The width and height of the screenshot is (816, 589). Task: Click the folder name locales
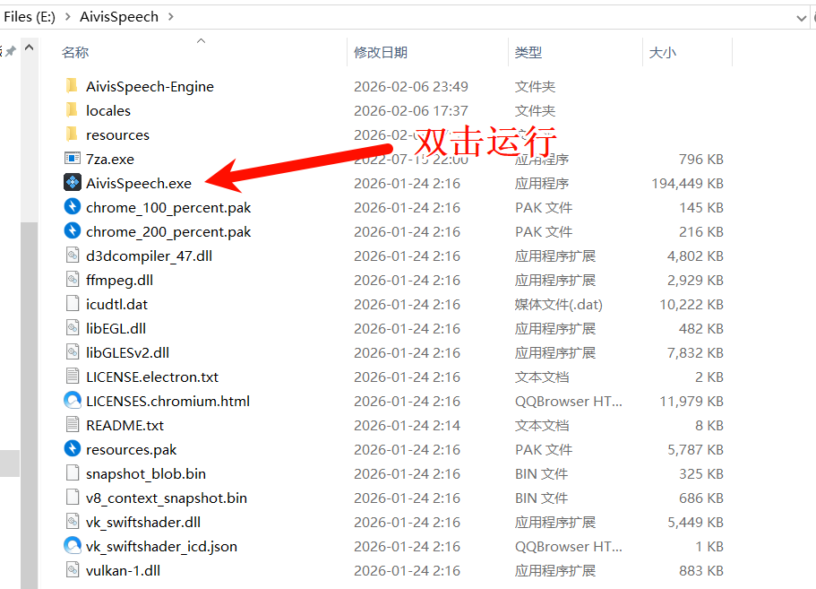click(108, 110)
